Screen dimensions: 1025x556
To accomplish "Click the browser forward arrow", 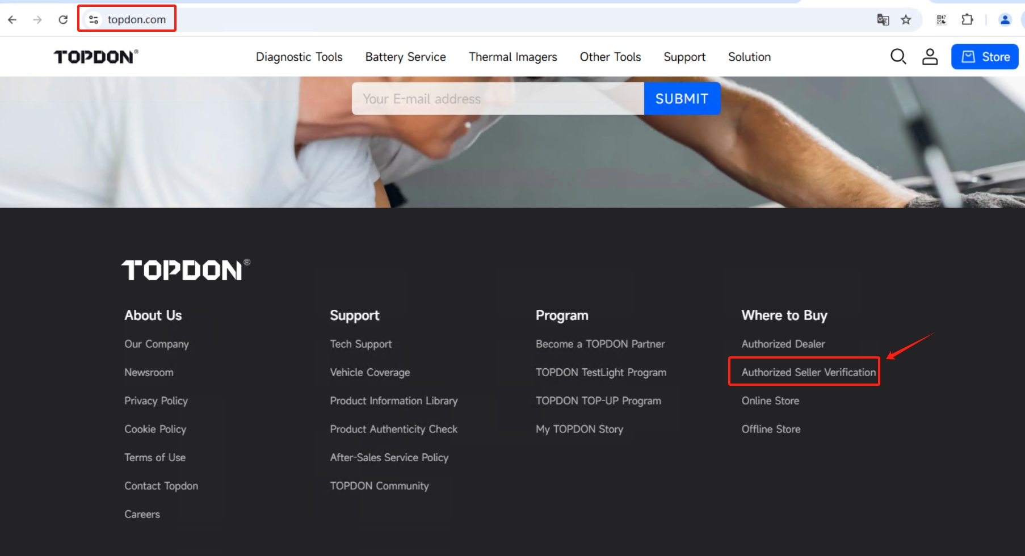I will pos(37,20).
